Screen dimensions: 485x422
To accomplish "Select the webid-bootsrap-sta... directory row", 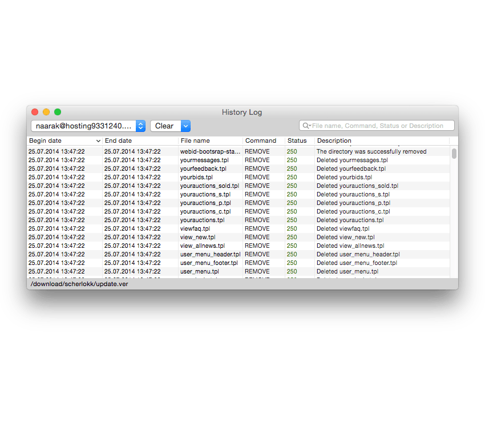I will tap(210, 151).
